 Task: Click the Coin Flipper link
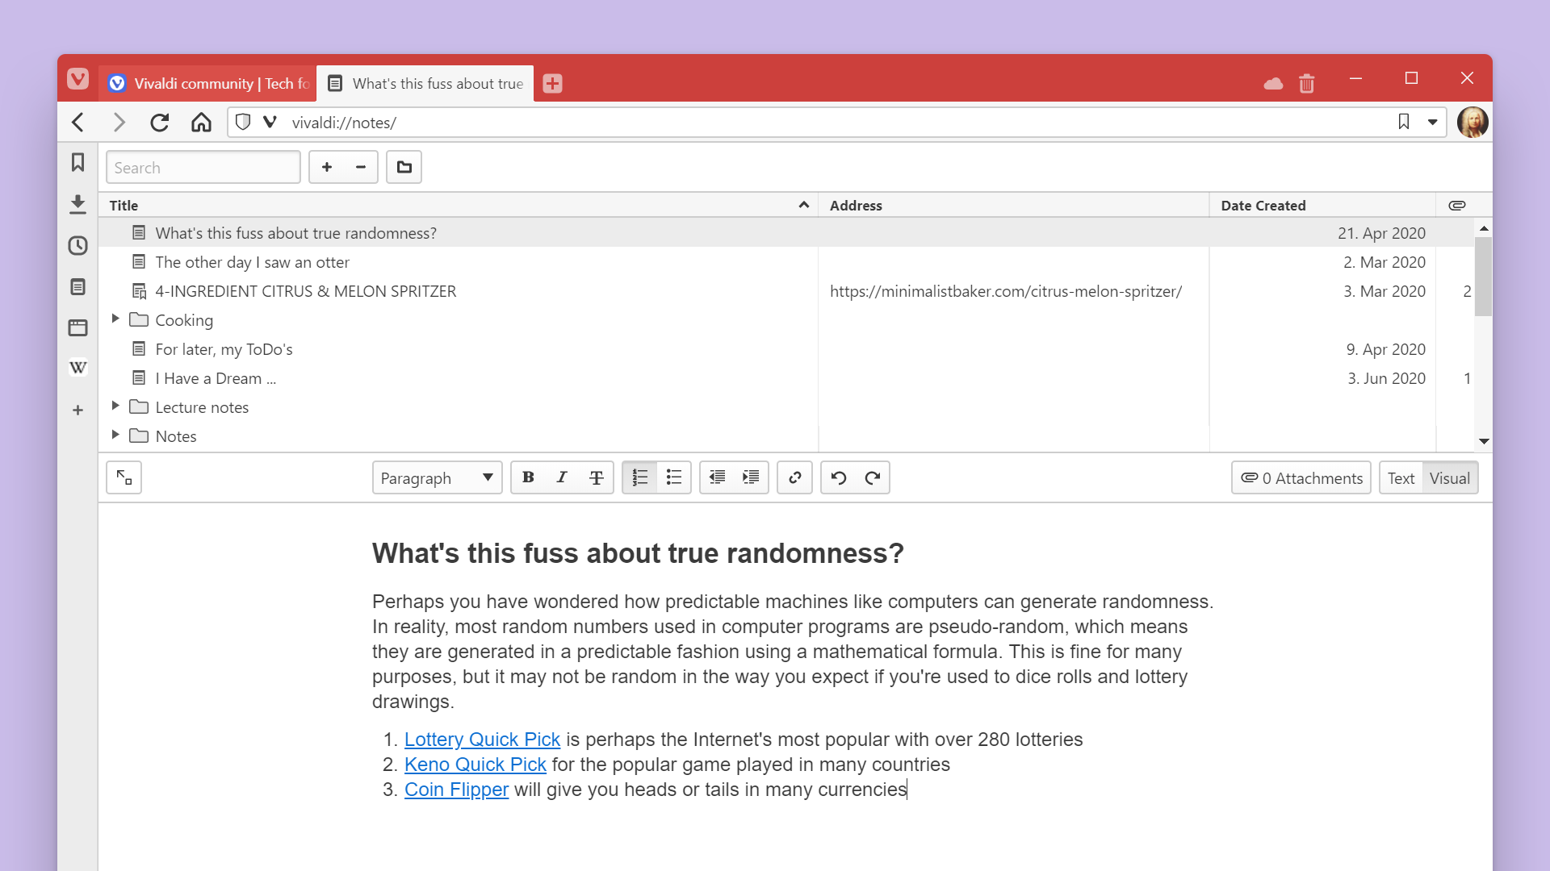pyautogui.click(x=455, y=788)
